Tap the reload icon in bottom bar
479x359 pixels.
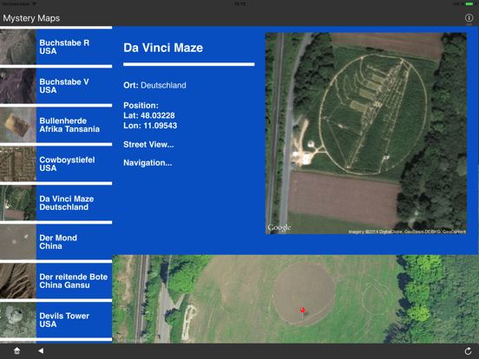coord(468,351)
